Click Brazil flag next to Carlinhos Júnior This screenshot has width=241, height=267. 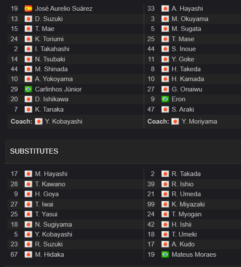pos(28,89)
